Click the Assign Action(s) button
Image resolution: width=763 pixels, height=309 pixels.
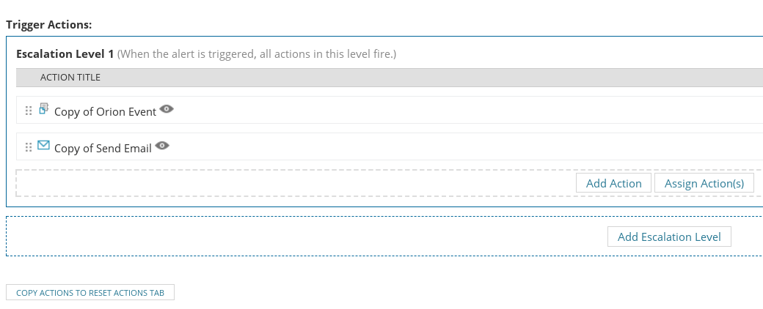click(704, 183)
